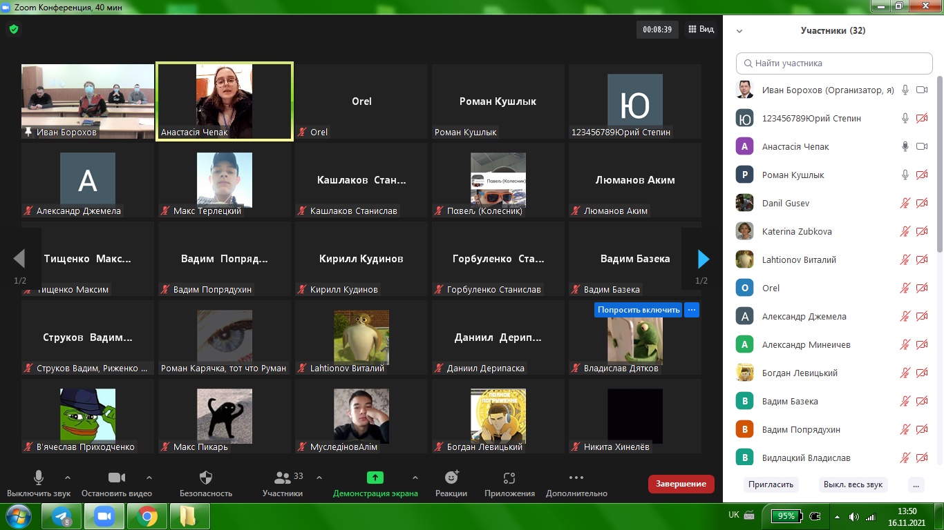The image size is (944, 530).
Task: Open share options arrow beside Демонстрация экрана
Action: [415, 477]
